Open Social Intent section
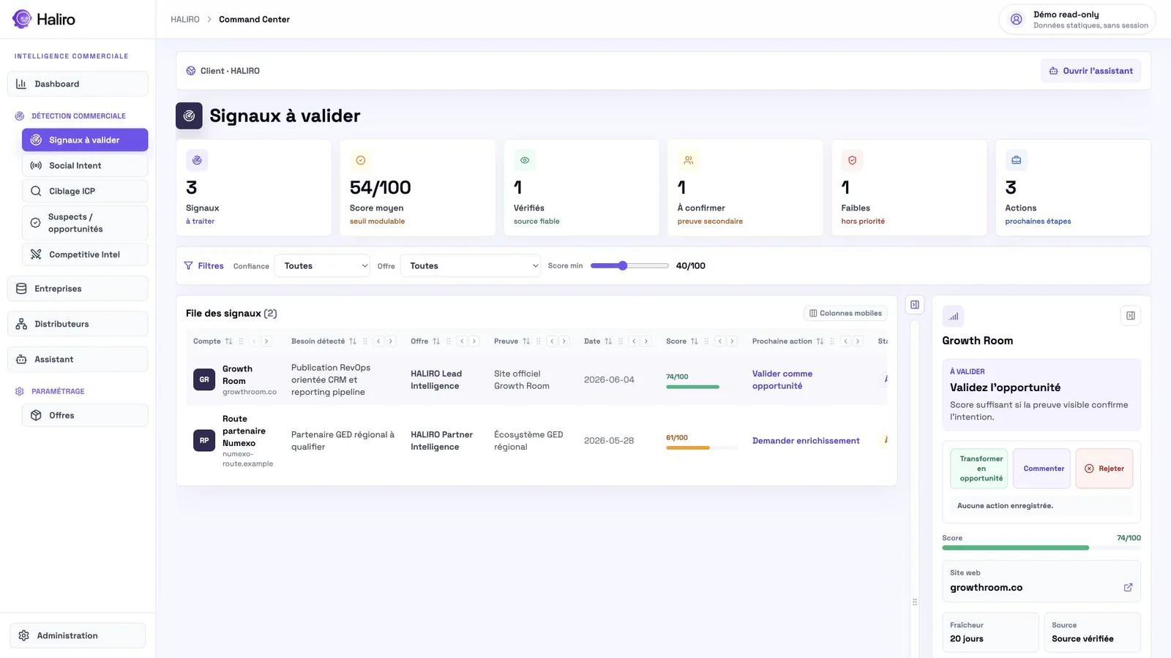The height and width of the screenshot is (658, 1171). pyautogui.click(x=85, y=165)
